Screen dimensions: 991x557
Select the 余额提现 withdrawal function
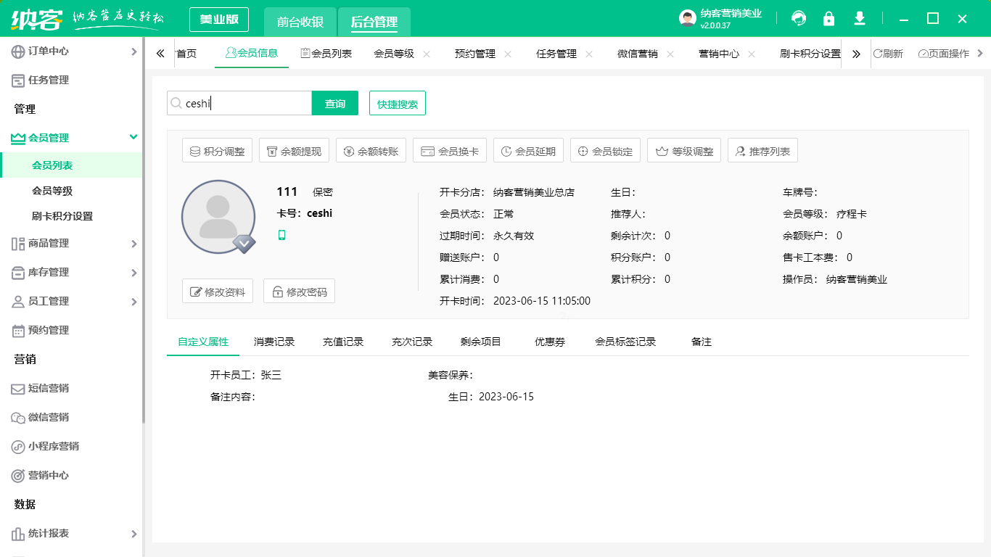[293, 150]
